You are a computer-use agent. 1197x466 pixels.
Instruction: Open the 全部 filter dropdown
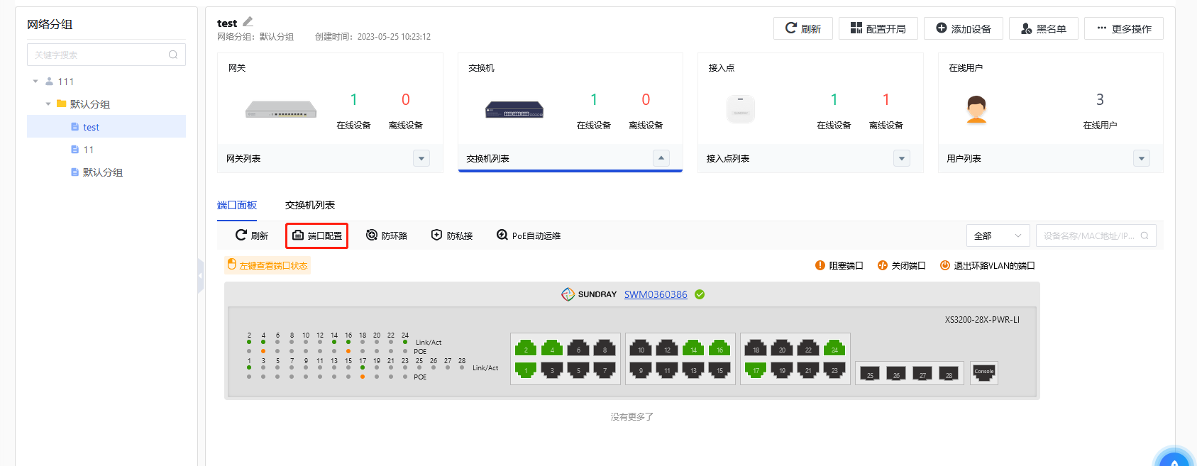pyautogui.click(x=998, y=235)
